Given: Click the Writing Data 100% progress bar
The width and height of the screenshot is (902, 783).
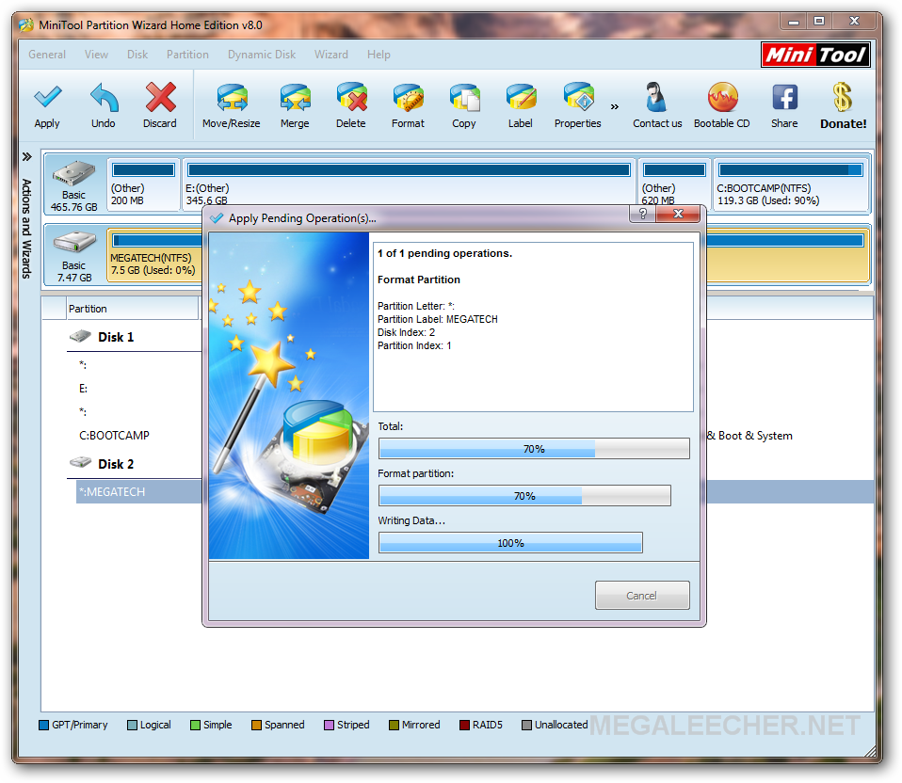Looking at the screenshot, I should click(x=511, y=543).
